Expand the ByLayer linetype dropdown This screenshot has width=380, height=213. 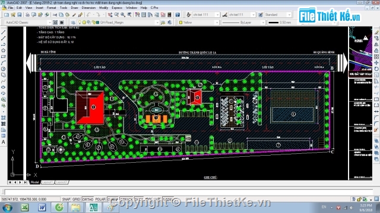tap(262, 22)
